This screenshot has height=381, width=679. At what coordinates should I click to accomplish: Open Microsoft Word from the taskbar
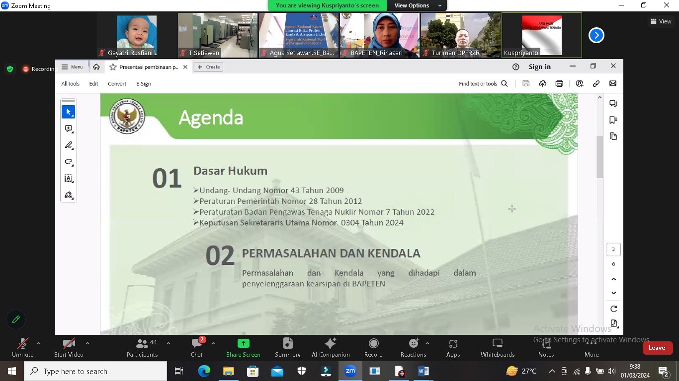point(424,371)
